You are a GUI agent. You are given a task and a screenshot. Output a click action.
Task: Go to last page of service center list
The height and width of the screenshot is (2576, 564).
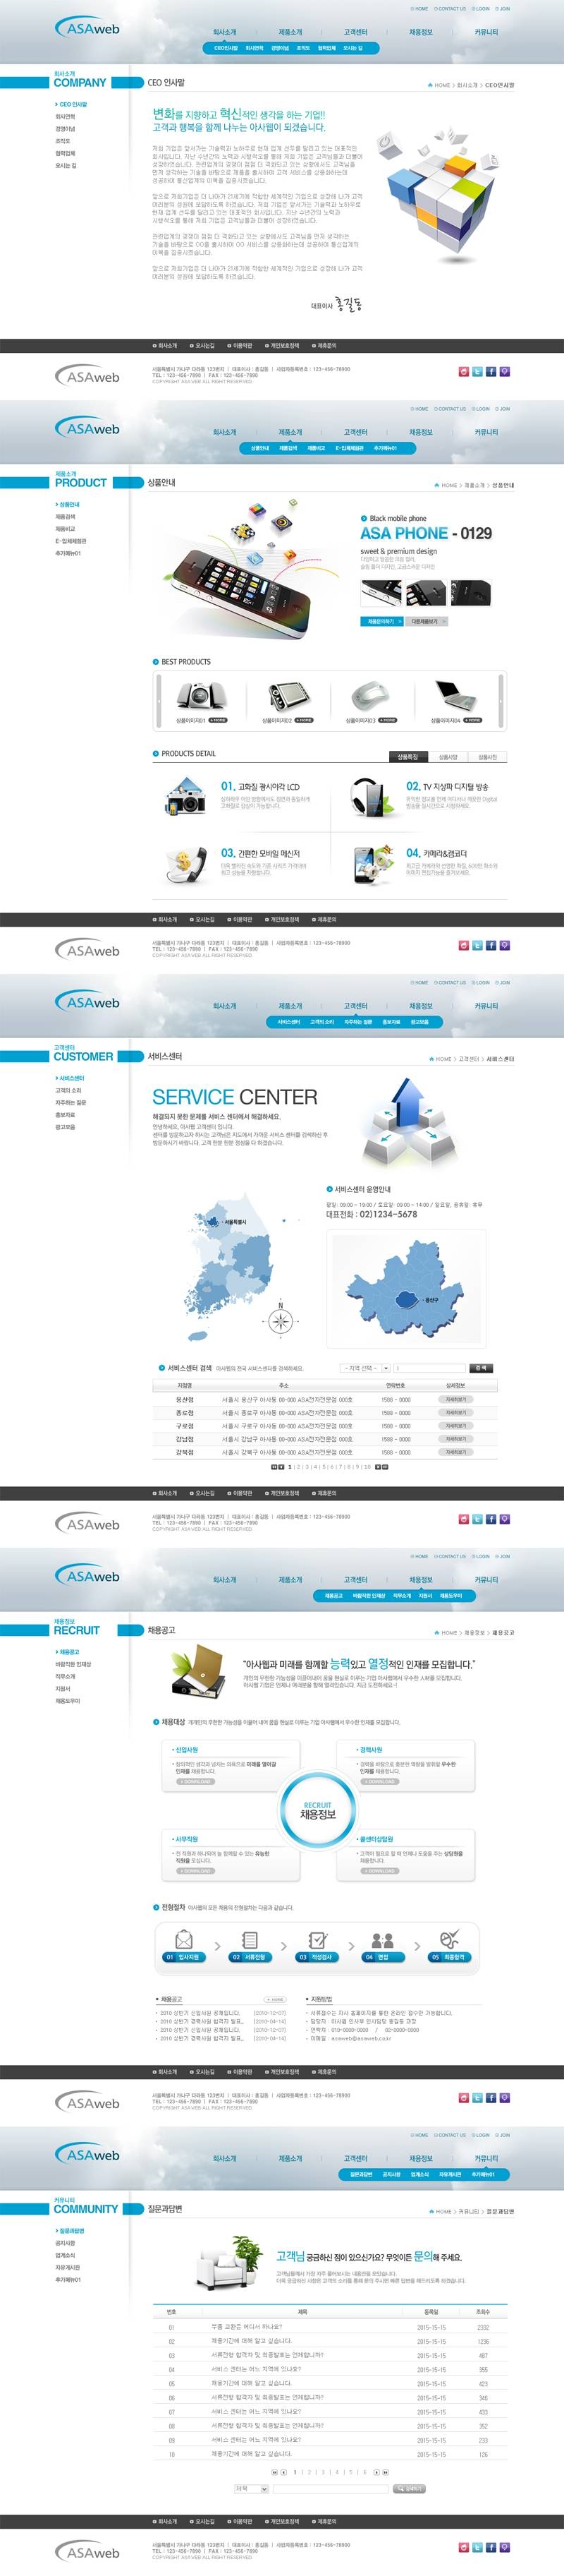384,1467
